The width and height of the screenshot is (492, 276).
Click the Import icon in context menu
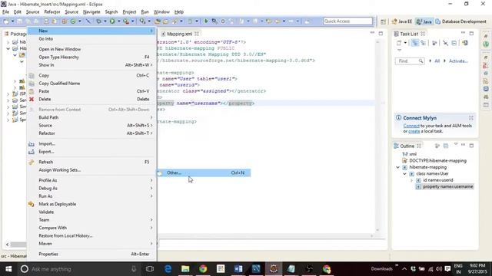(32, 144)
